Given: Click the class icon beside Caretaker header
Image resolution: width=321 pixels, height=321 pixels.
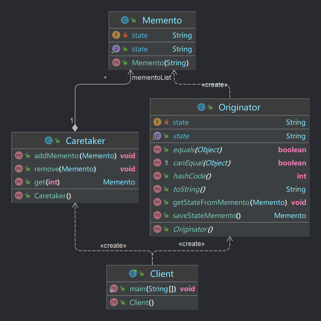Looking at the screenshot, I should [49, 140].
